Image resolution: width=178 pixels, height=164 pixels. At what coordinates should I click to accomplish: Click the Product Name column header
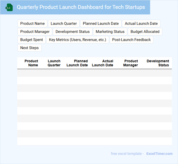[31, 63]
